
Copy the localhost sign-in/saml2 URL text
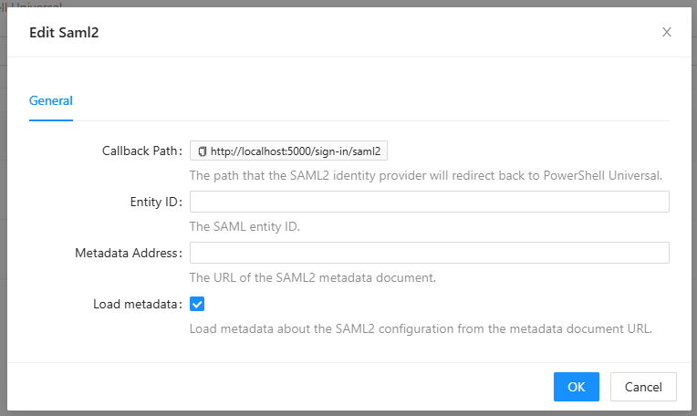click(x=295, y=151)
